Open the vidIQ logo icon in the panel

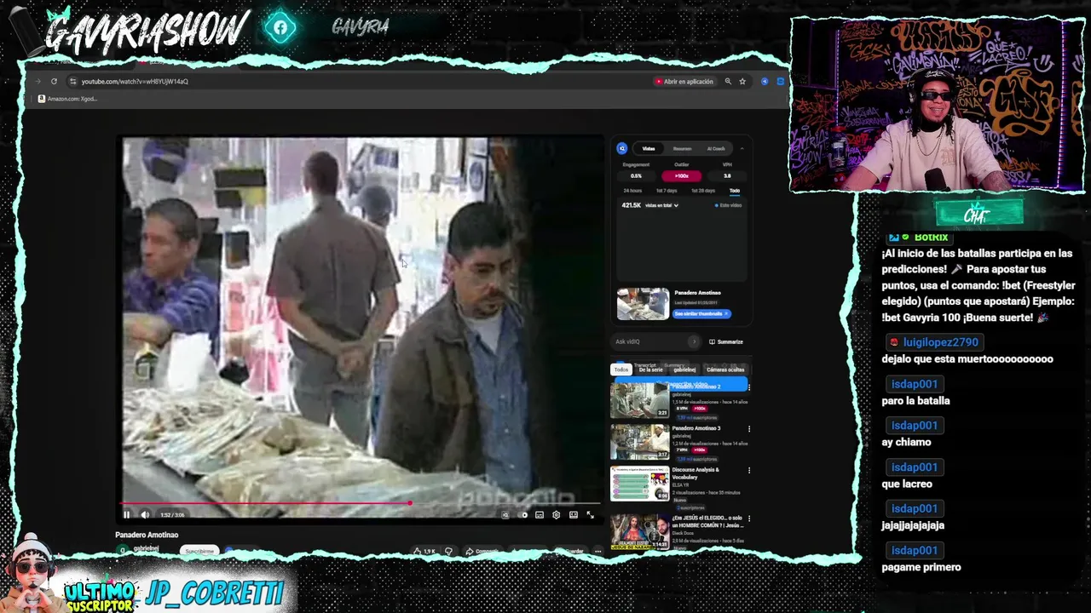(622, 148)
